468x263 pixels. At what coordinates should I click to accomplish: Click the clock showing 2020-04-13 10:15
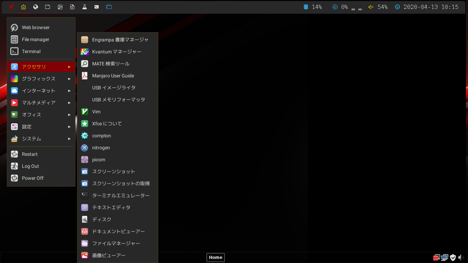(x=427, y=7)
